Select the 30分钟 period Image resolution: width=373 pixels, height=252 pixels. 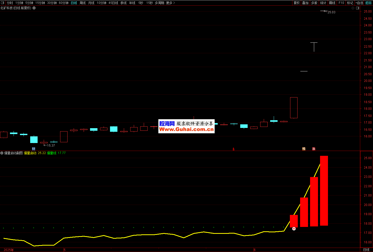[52, 3]
